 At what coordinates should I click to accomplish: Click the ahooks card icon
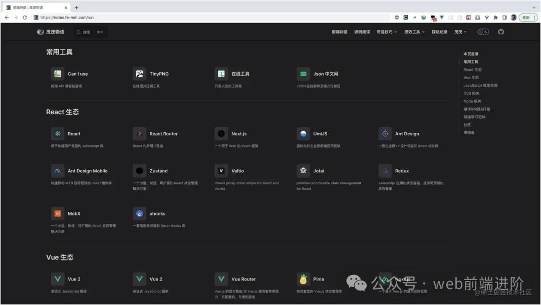139,213
